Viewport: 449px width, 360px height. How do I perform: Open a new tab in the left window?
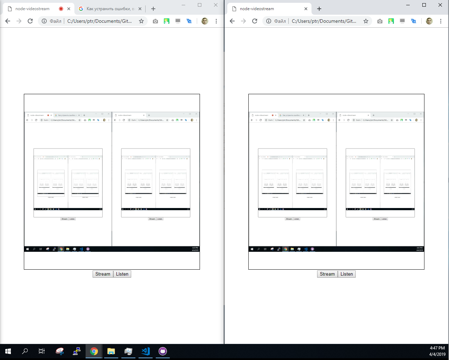(x=153, y=9)
